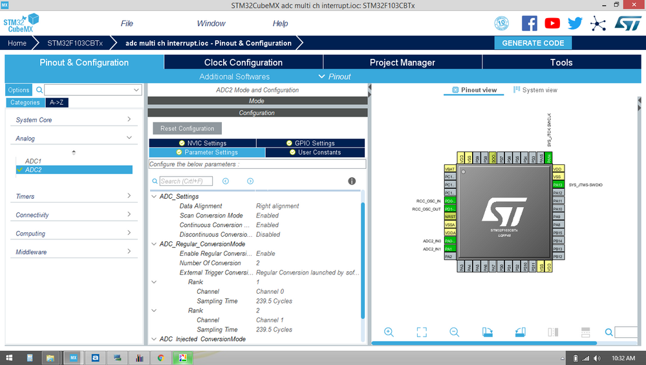Screen dimensions: 646x365
Task: Open the Pinout dropdown menu
Action: pyautogui.click(x=334, y=76)
